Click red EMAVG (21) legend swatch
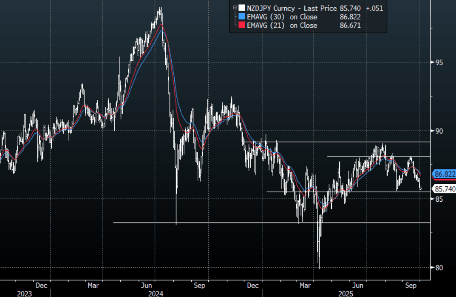This screenshot has height=297, width=456. [x=241, y=26]
